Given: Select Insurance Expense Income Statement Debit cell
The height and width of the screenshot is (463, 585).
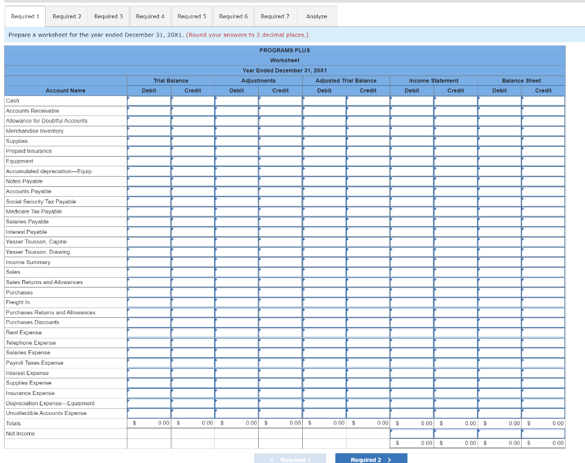Looking at the screenshot, I should click(x=412, y=393).
